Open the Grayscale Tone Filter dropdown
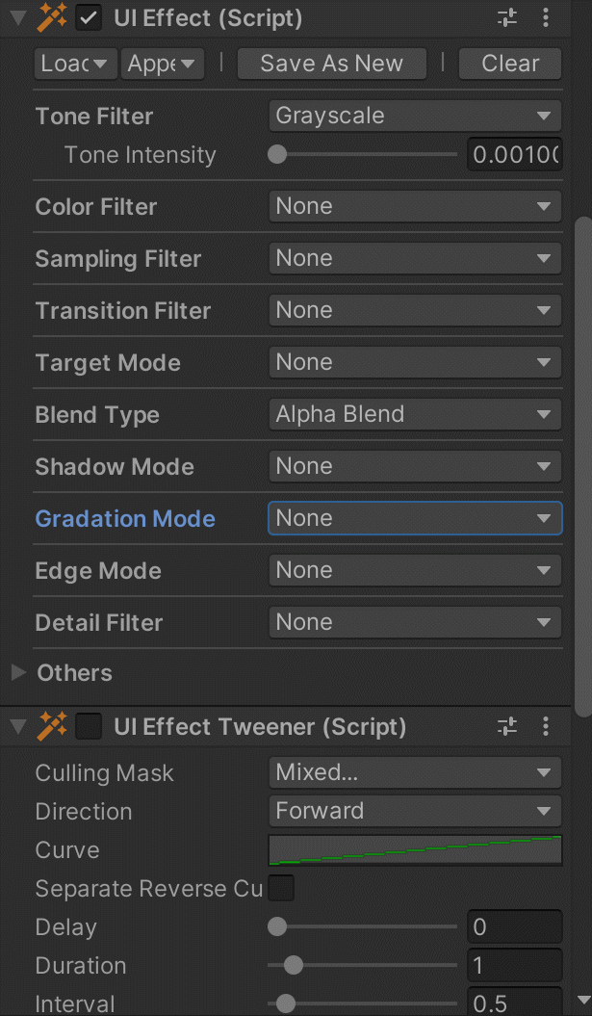 point(414,116)
